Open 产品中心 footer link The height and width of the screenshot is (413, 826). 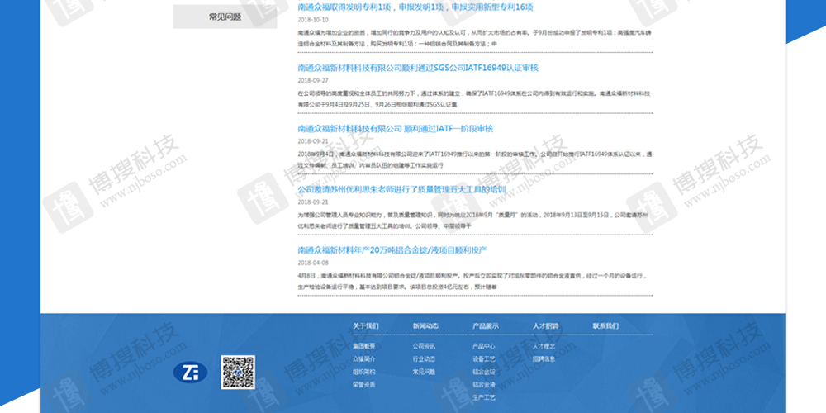(x=484, y=346)
